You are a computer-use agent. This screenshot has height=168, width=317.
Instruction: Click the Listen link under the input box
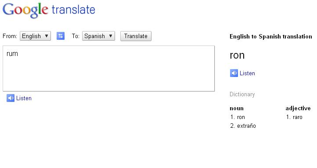point(24,98)
